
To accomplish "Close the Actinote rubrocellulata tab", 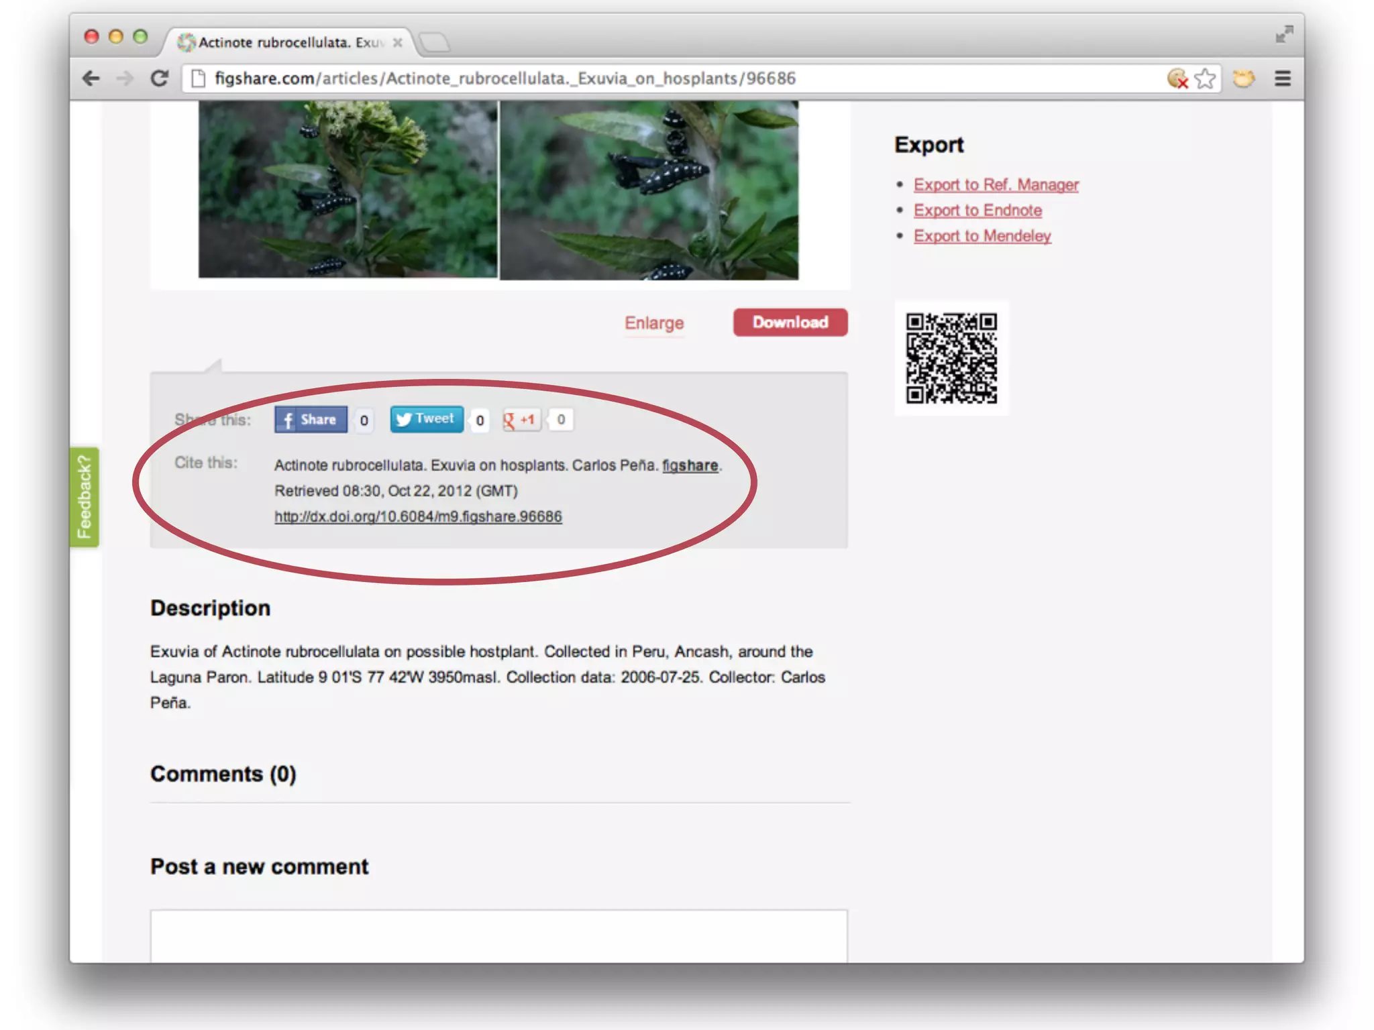I will [398, 42].
